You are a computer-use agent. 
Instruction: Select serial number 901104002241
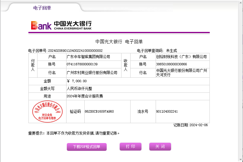tap(167, 111)
